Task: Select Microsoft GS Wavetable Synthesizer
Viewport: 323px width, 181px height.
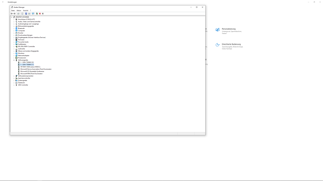Action: click(32, 71)
